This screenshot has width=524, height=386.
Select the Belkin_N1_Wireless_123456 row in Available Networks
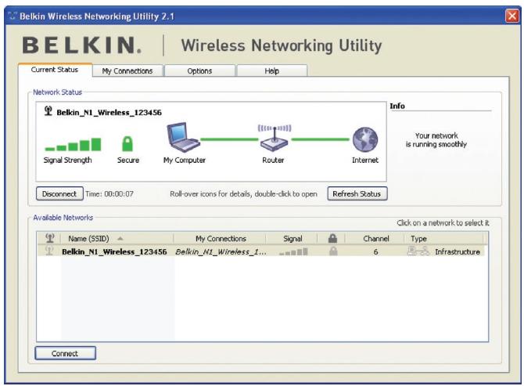point(260,251)
